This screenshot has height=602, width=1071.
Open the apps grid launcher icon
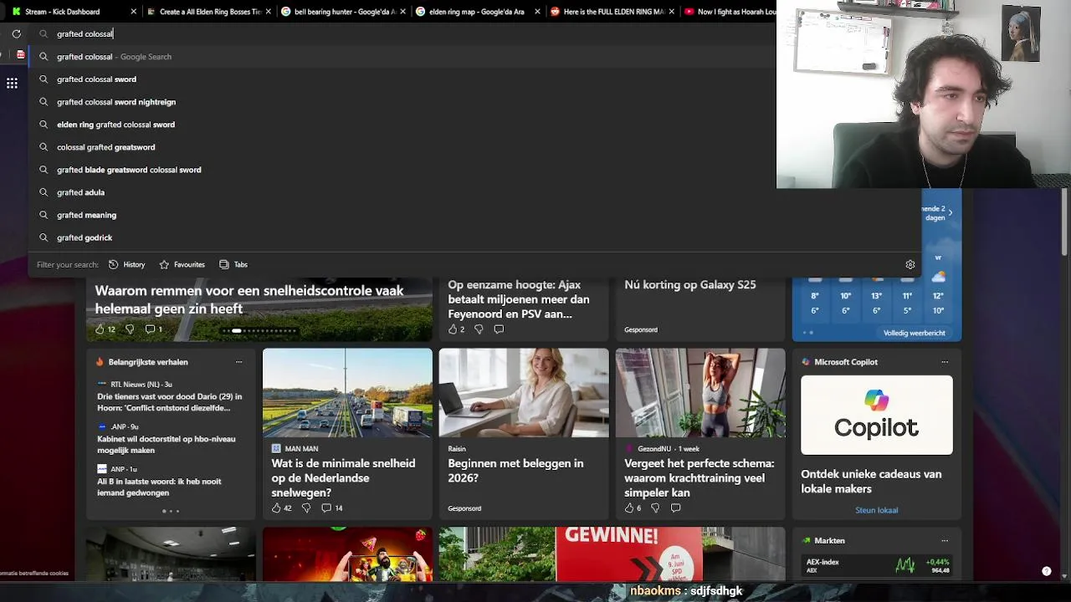(x=12, y=83)
